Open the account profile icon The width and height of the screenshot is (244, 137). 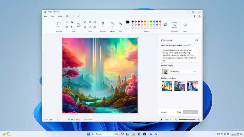pyautogui.click(x=194, y=16)
